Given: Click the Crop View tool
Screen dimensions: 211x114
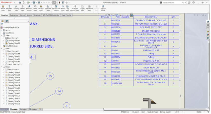Looking at the screenshot, I should 67,8.
